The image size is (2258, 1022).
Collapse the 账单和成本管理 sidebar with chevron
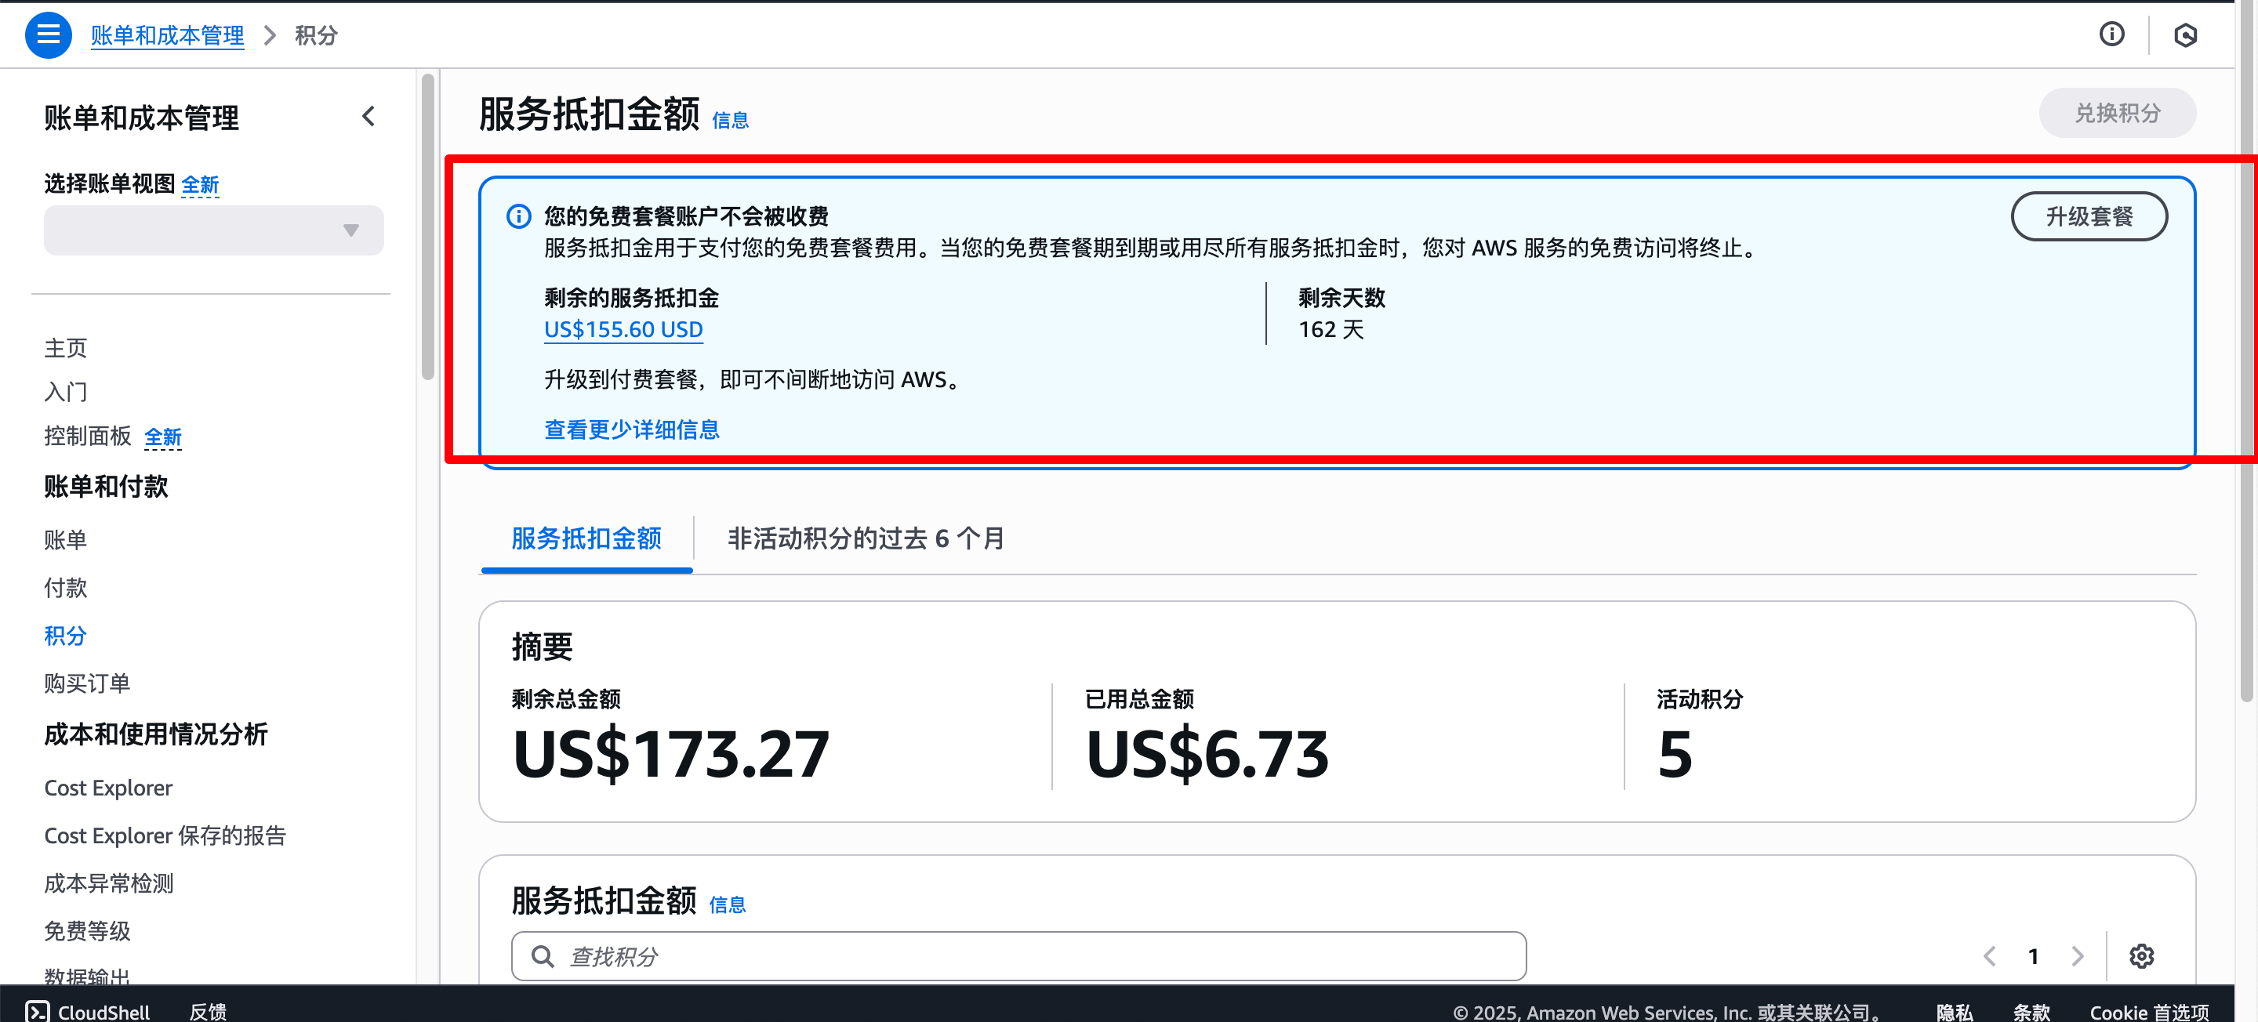pyautogui.click(x=369, y=117)
